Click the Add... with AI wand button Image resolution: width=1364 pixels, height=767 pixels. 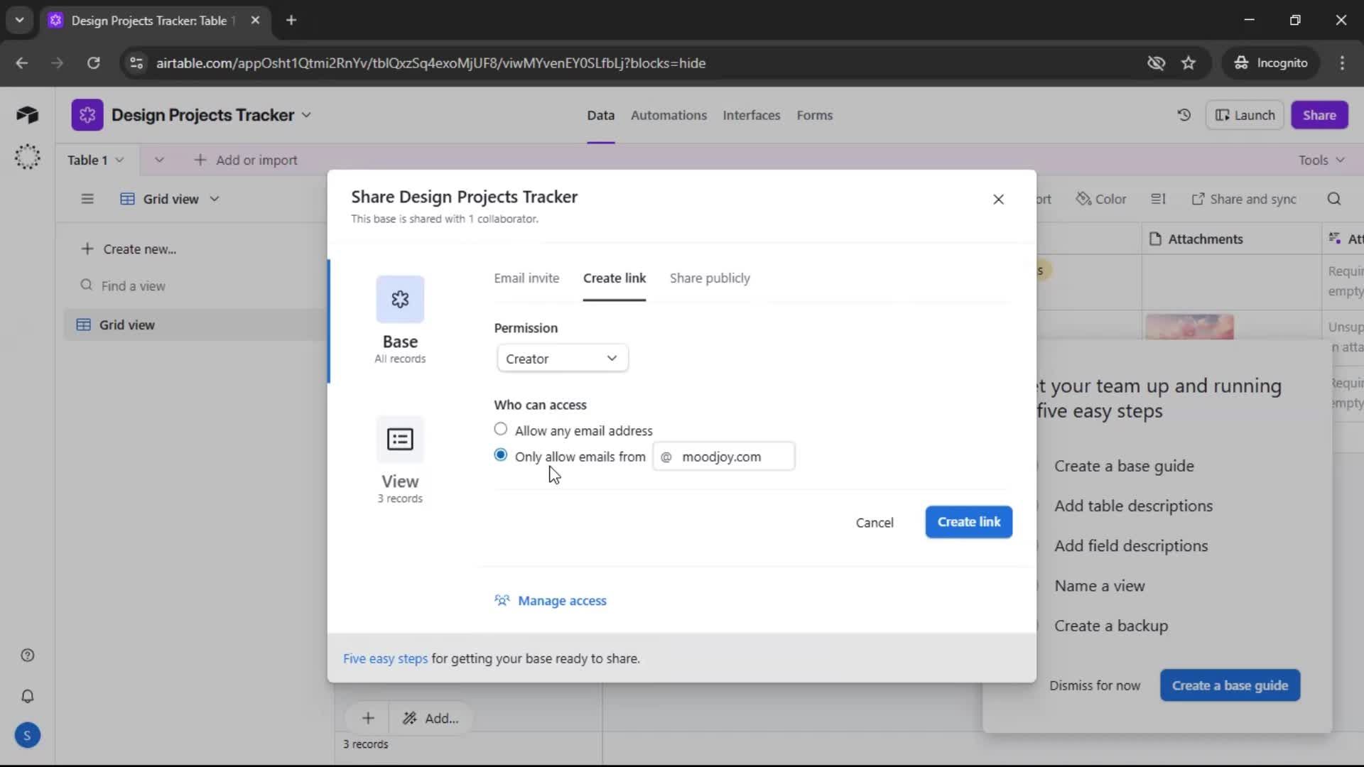(431, 719)
